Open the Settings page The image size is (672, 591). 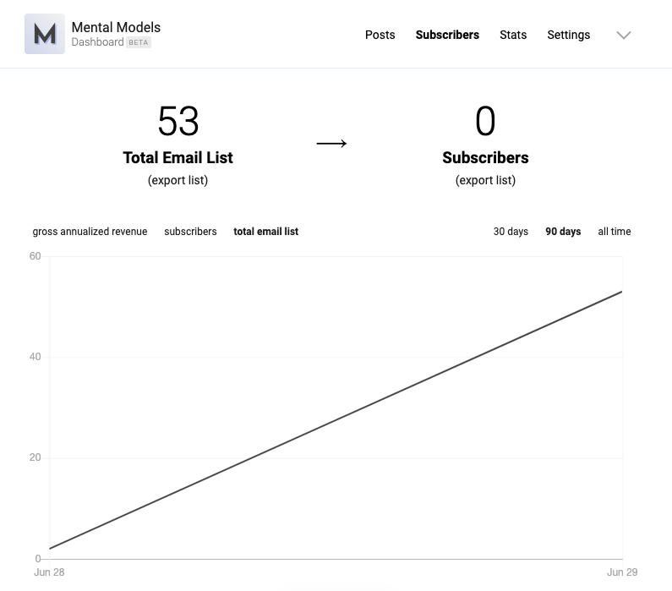click(568, 35)
